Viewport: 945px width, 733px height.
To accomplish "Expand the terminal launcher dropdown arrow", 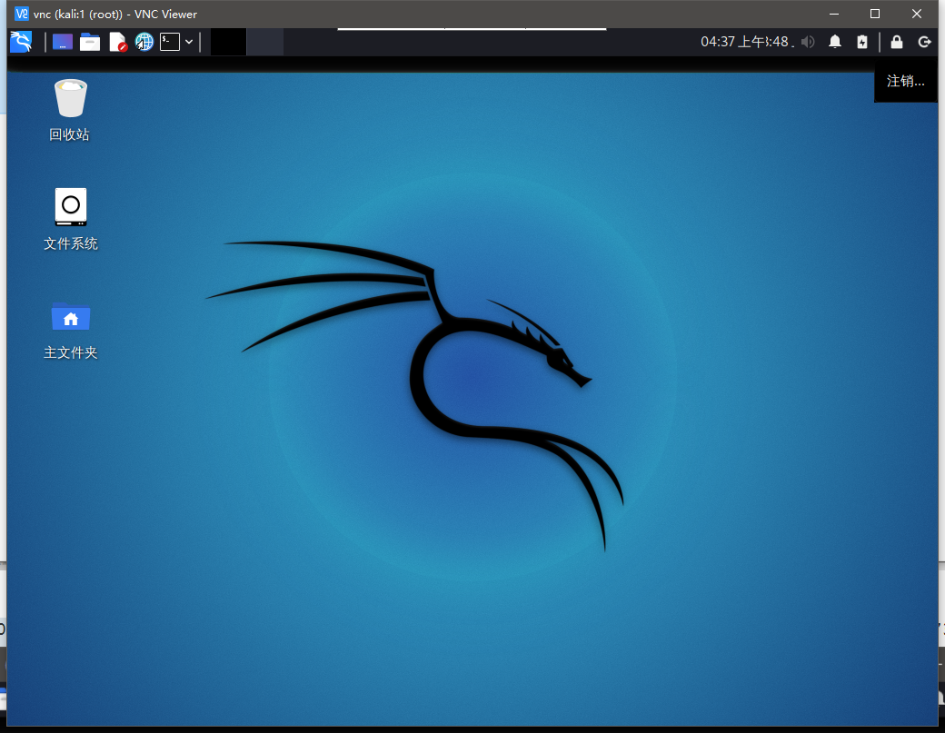I will coord(189,42).
